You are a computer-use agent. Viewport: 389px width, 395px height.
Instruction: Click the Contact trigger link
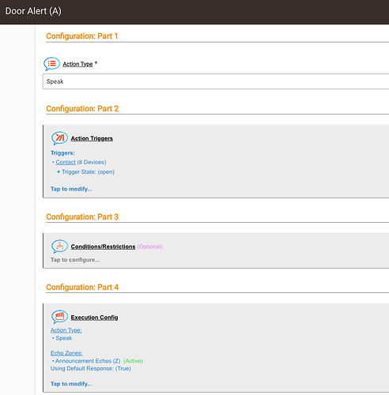tap(66, 162)
